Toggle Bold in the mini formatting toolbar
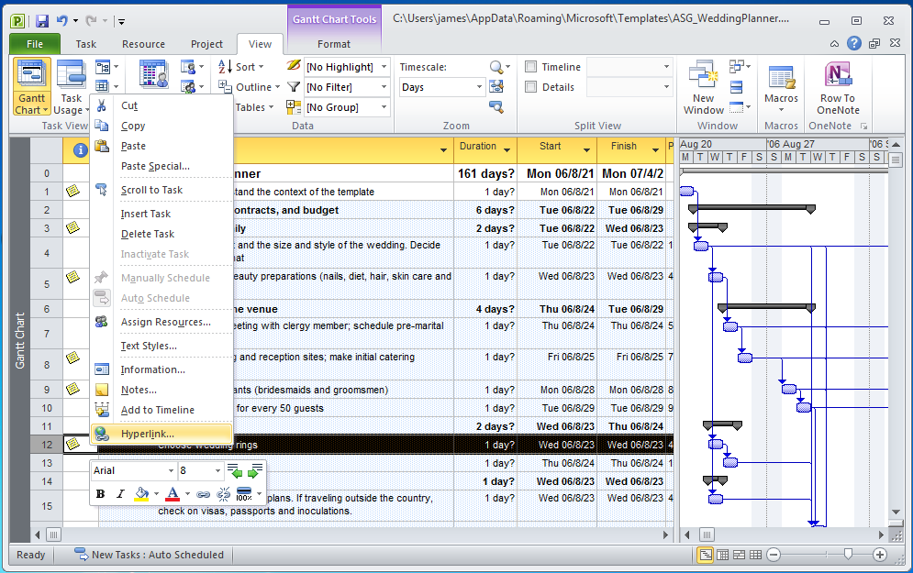Image resolution: width=913 pixels, height=573 pixels. click(99, 493)
